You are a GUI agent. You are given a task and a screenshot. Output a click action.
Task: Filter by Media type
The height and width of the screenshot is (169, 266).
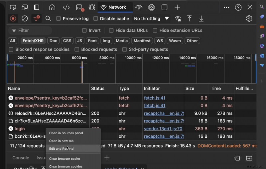pyautogui.click(x=122, y=41)
